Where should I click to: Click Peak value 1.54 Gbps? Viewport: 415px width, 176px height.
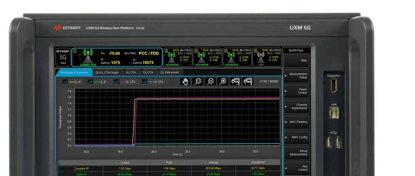click(x=169, y=168)
